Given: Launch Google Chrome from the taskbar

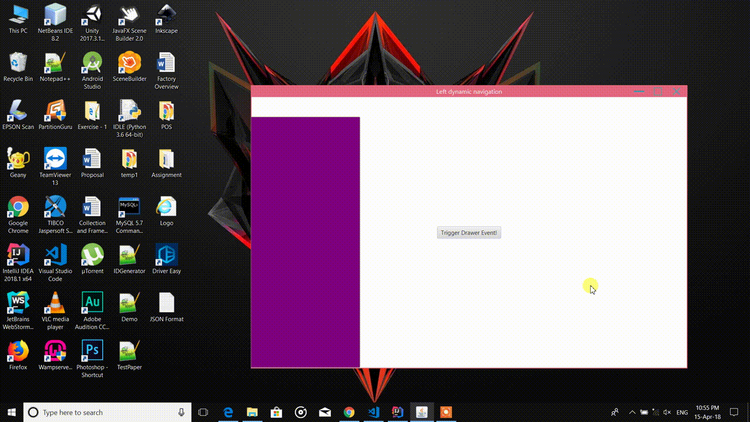Looking at the screenshot, I should click(x=349, y=412).
